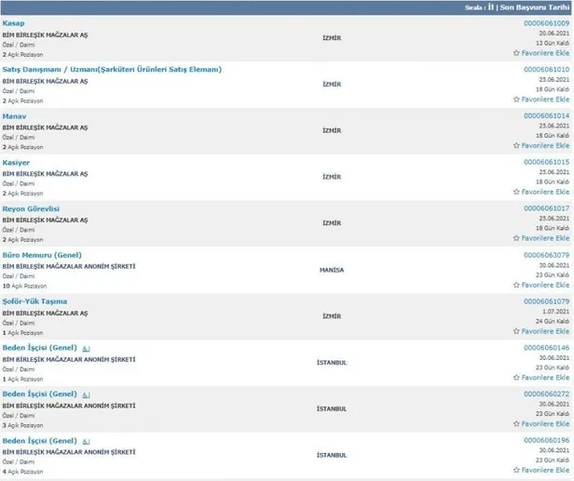Click the star icon on the Manav job row
The image size is (574, 481).
(x=515, y=145)
